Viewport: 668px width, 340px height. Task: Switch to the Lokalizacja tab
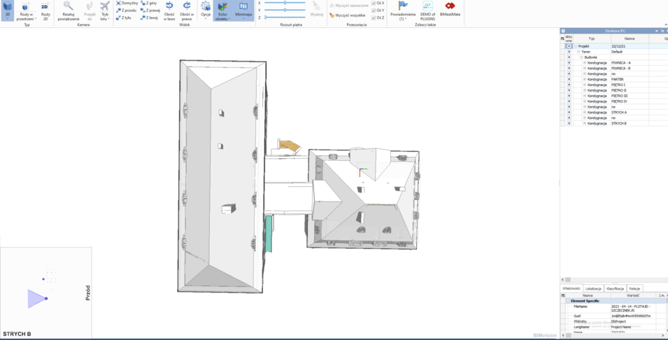pyautogui.click(x=594, y=288)
